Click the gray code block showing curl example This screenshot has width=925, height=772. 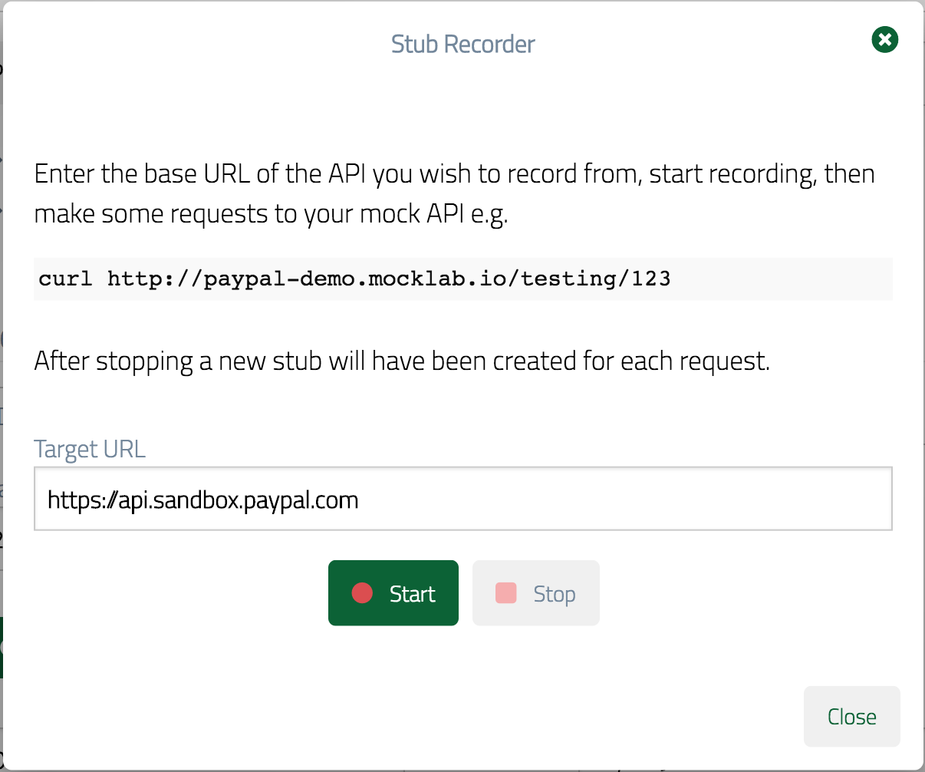[x=462, y=279]
